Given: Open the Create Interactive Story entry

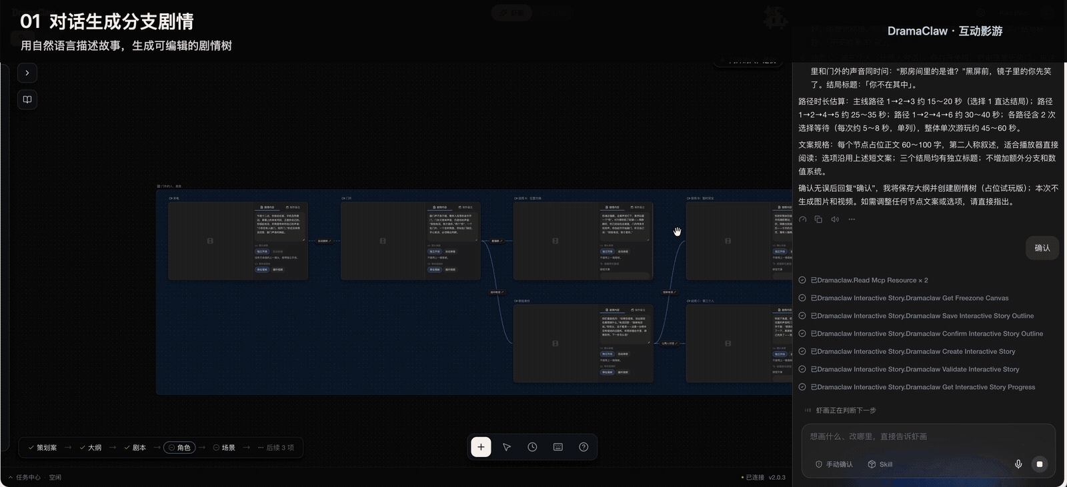Looking at the screenshot, I should (x=907, y=352).
